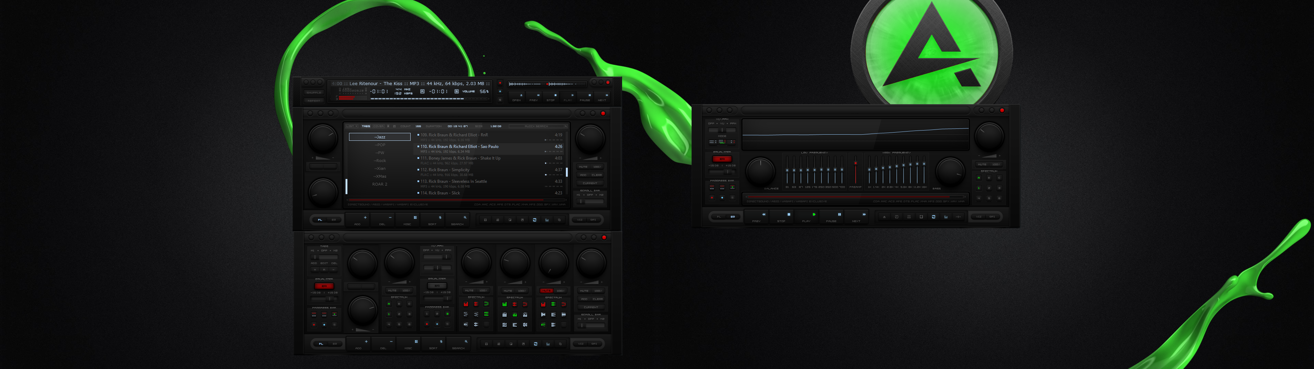The width and height of the screenshot is (1314, 369).
Task: Click the Pause button in equalizer window
Action: pos(832,217)
